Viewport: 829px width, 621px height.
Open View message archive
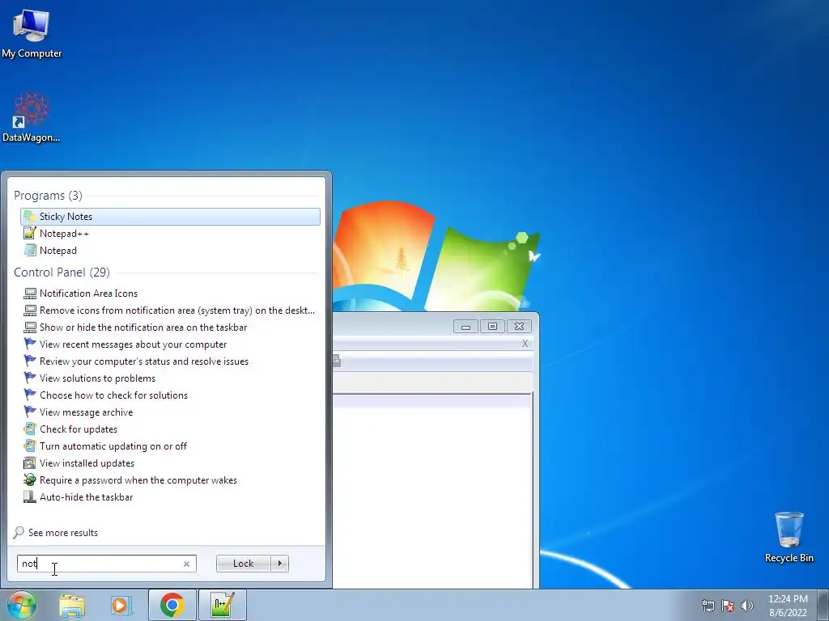(x=170, y=412)
